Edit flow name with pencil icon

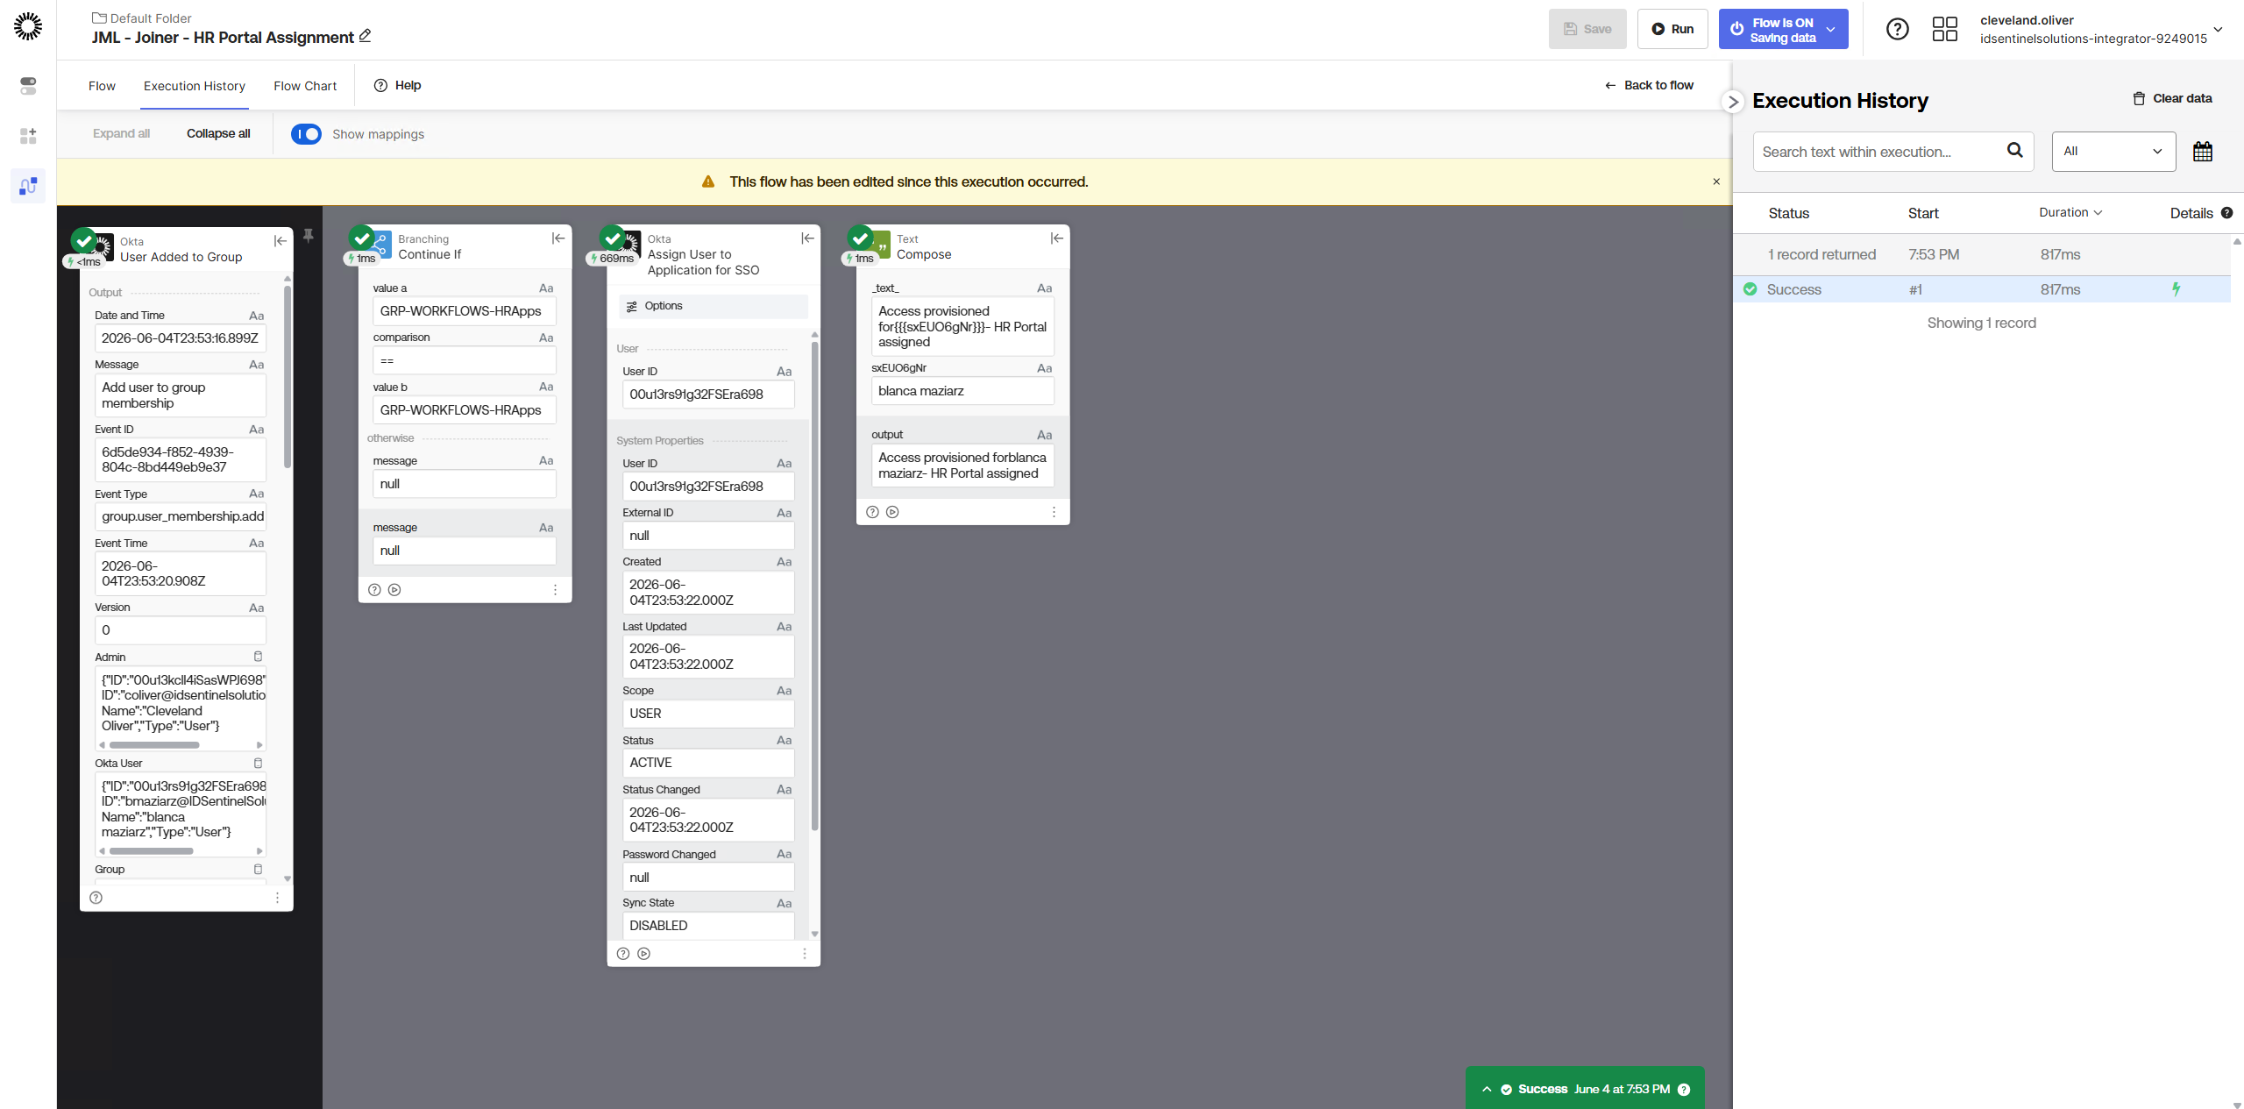366,36
